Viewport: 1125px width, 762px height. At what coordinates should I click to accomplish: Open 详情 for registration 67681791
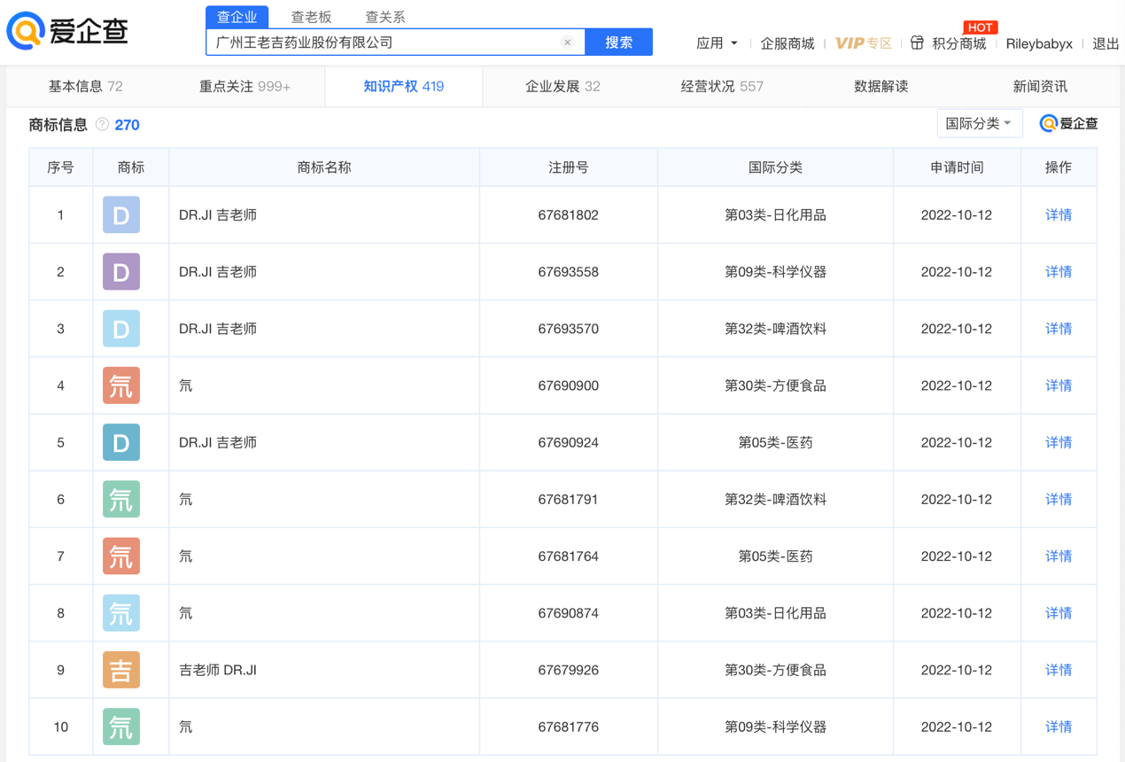coord(1059,500)
